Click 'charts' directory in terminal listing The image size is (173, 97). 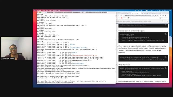75,53
